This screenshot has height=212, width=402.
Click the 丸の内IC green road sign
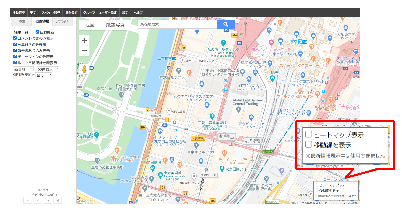(268, 152)
